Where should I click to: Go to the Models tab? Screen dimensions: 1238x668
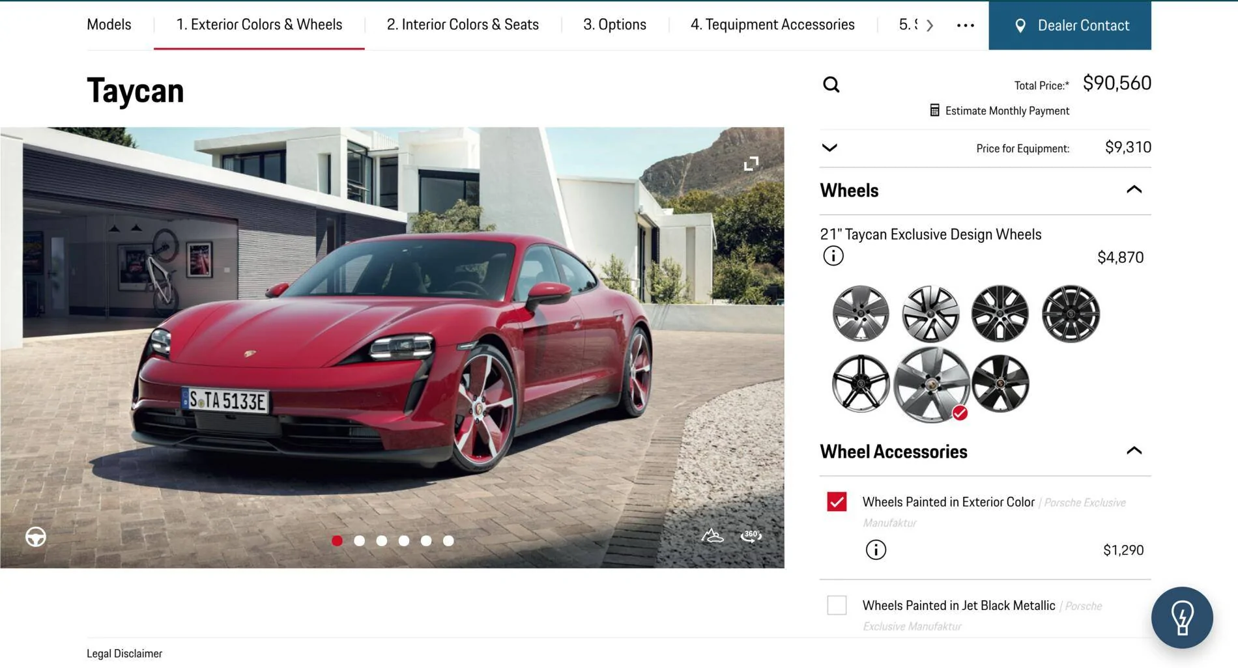(x=109, y=25)
